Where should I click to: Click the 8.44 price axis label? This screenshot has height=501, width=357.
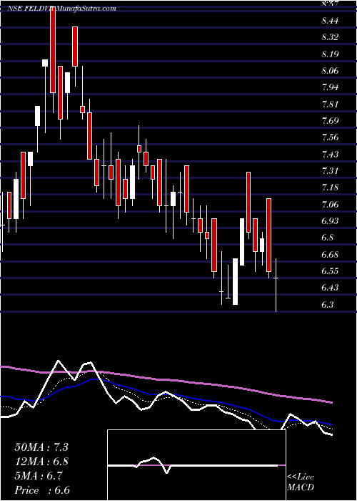click(x=330, y=21)
